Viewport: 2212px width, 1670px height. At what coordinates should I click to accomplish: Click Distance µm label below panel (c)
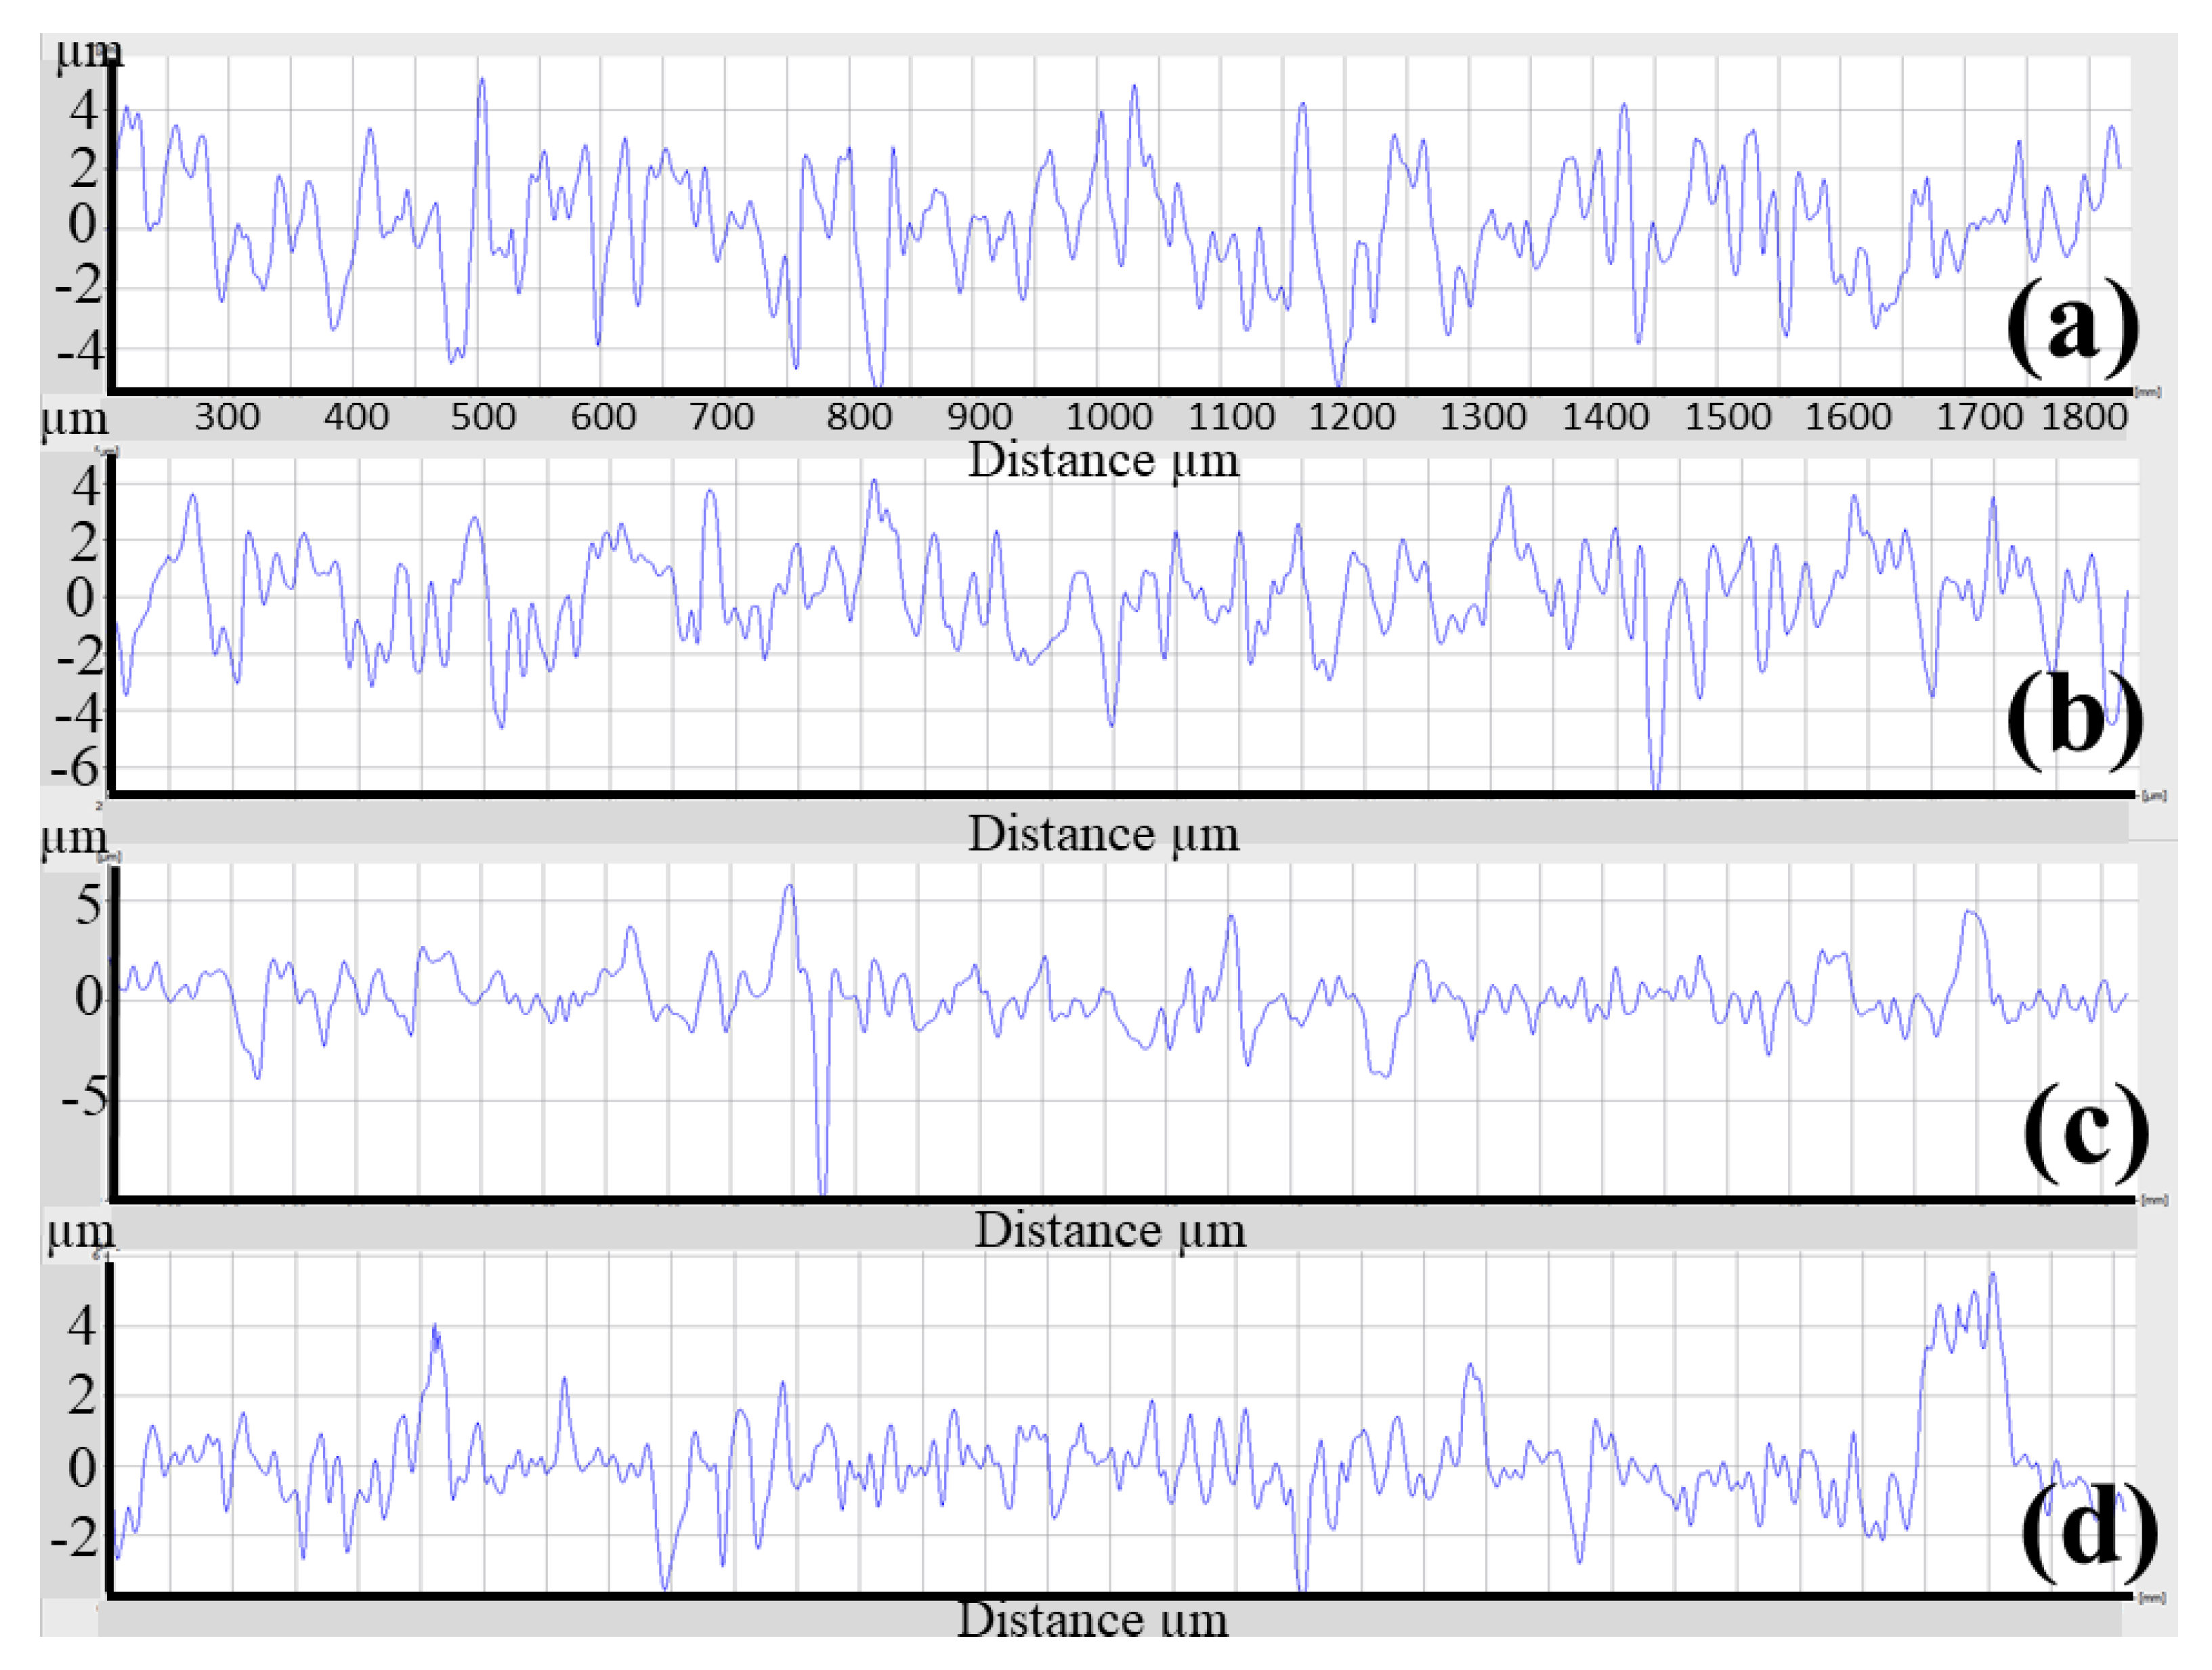point(1110,1230)
